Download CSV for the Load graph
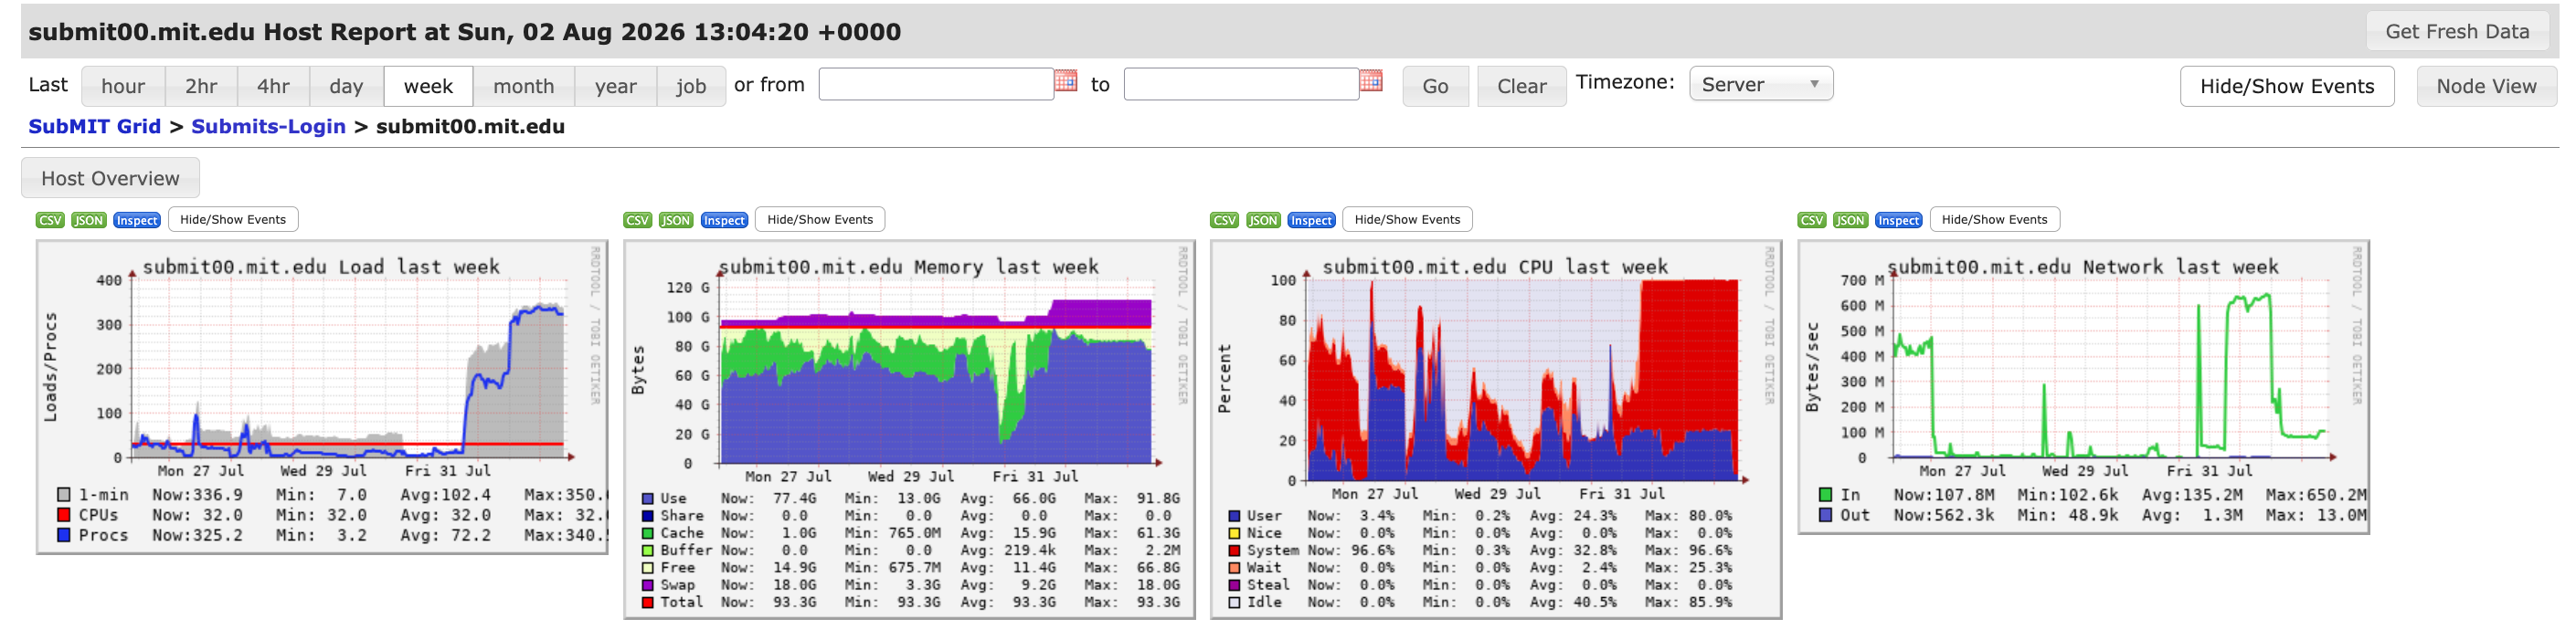The width and height of the screenshot is (2576, 640). [50, 220]
